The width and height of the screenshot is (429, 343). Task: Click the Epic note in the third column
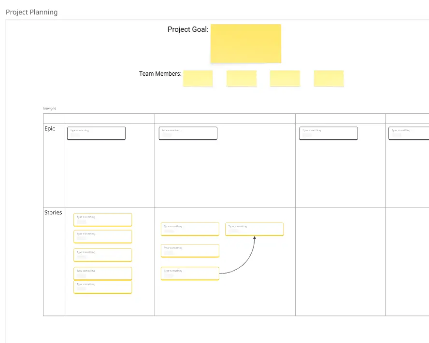(328, 133)
